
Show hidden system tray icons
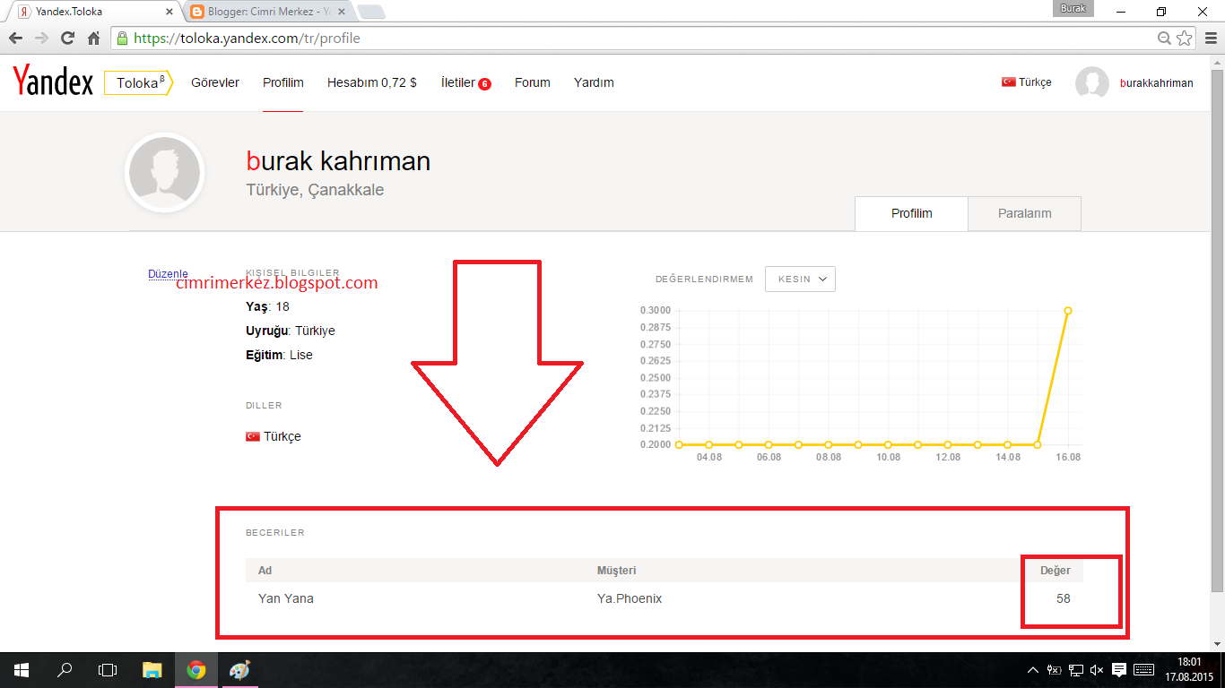point(1031,670)
